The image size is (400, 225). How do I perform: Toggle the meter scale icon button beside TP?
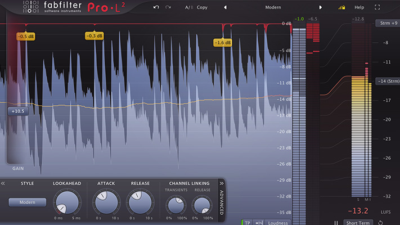point(259,222)
